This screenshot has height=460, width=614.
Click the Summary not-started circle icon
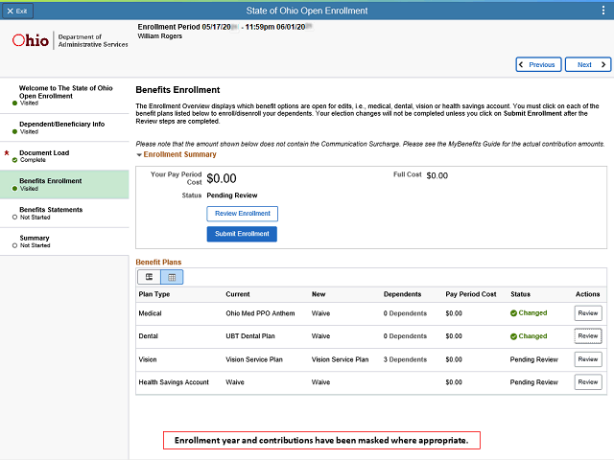point(15,245)
